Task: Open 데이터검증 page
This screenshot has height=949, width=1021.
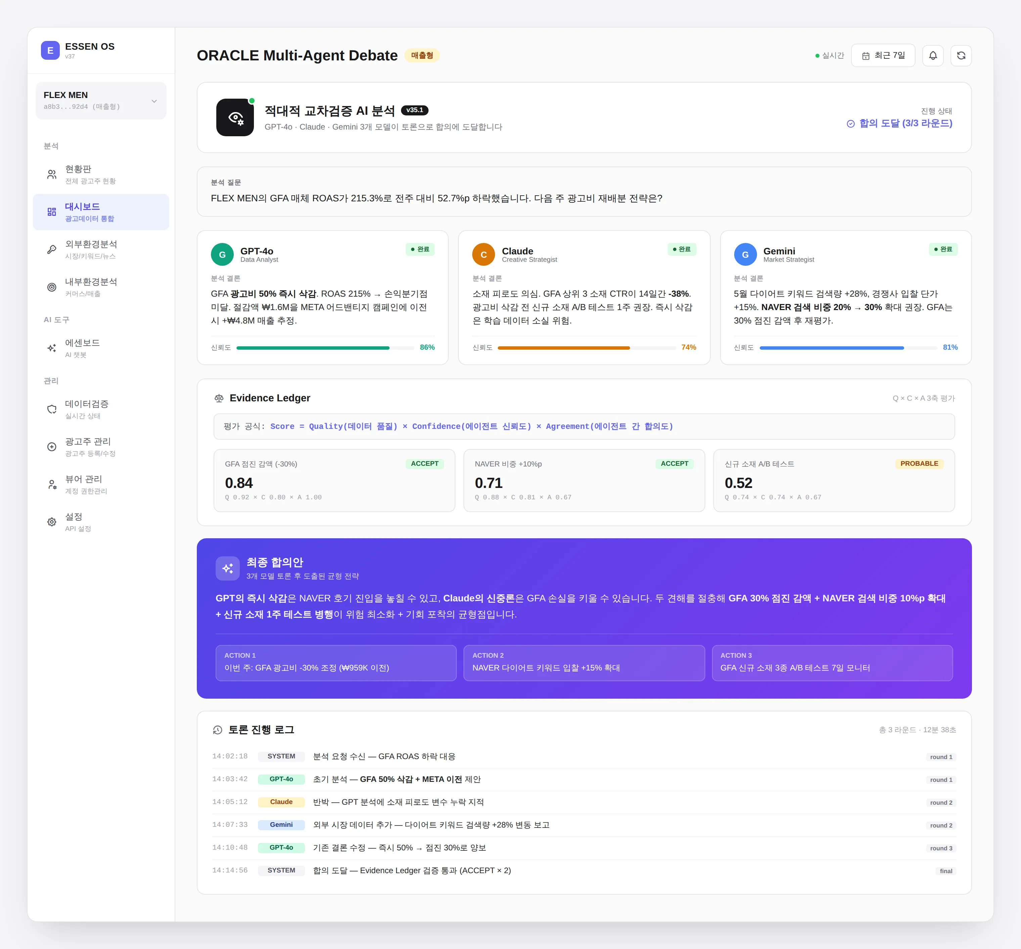Action: pos(101,409)
